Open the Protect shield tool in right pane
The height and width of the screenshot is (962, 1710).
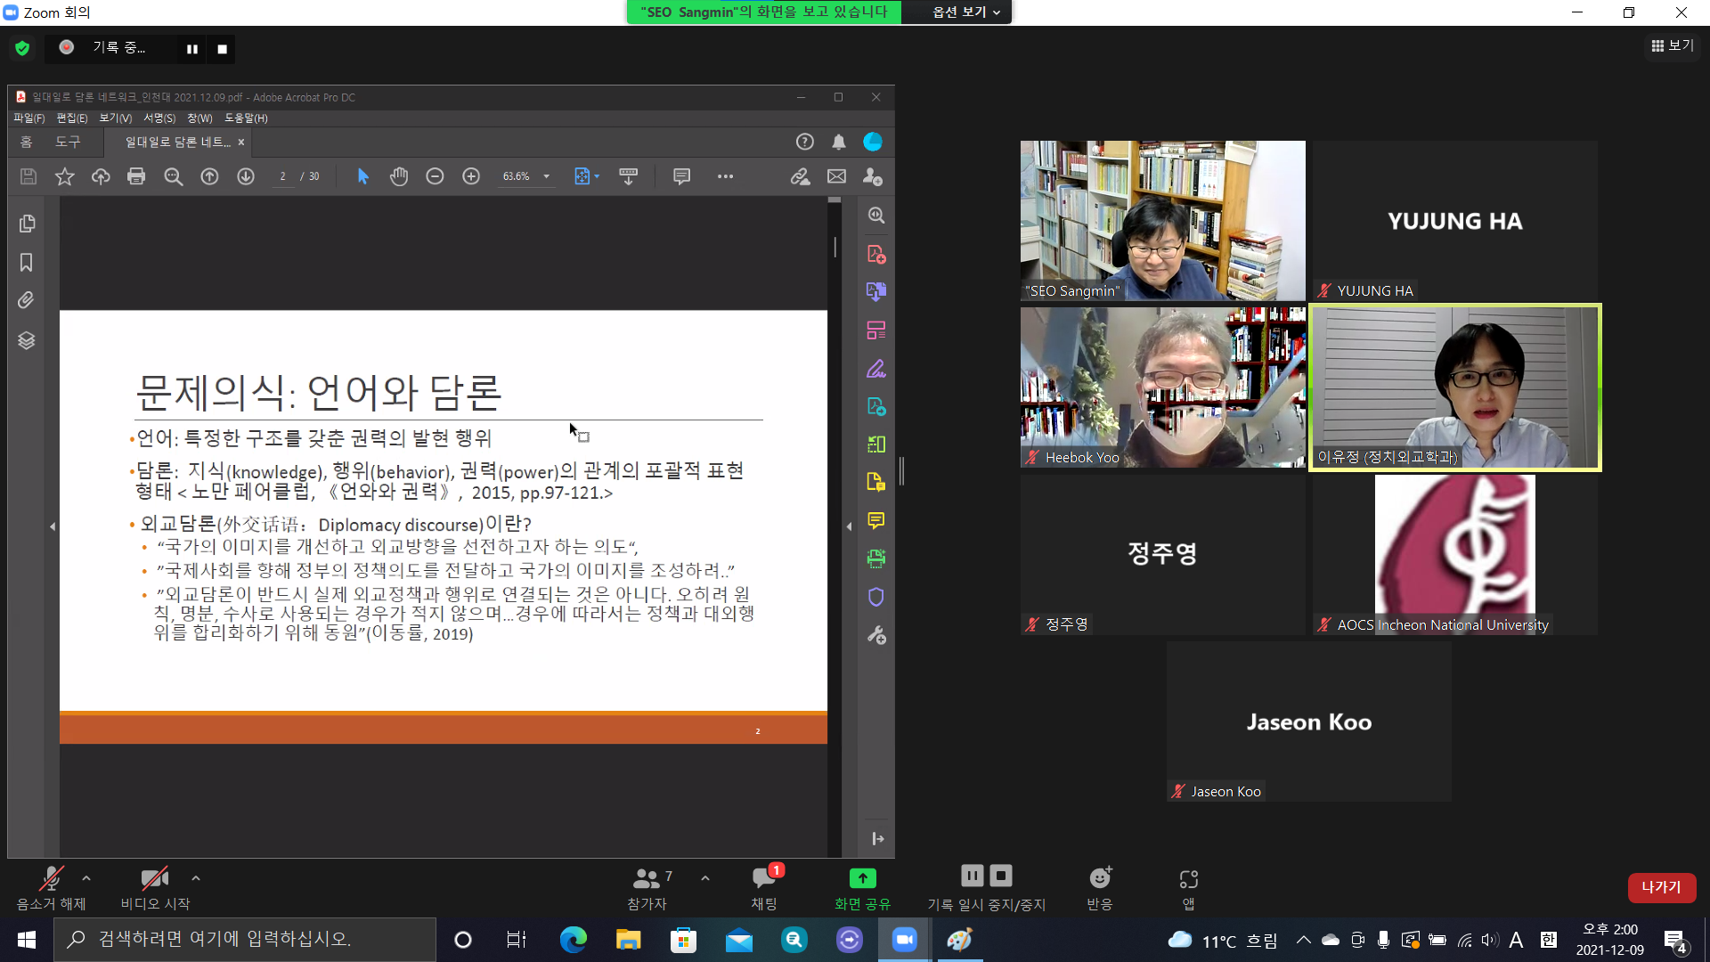click(876, 597)
